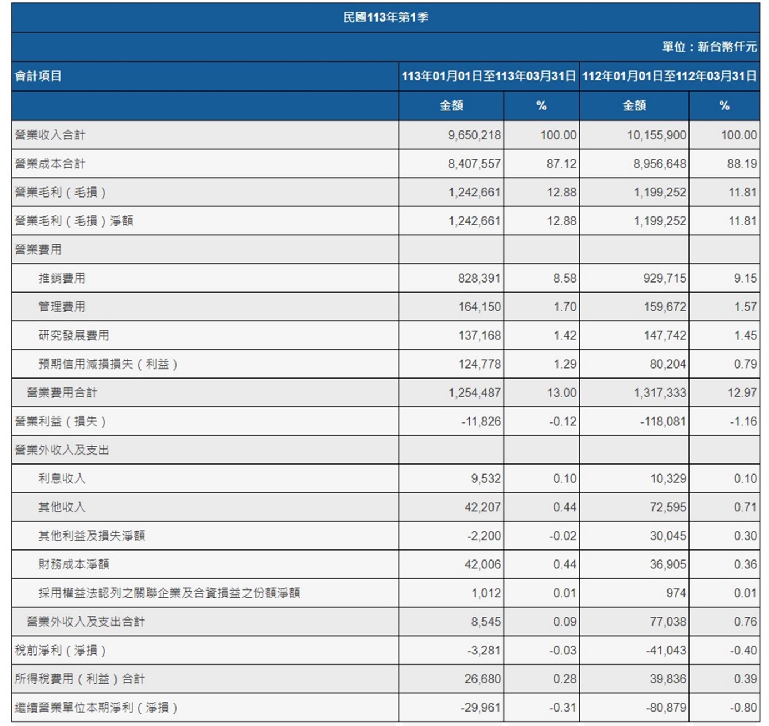Viewport: 769px width, 726px height.
Task: Click prior-year other gains value 30,045
Action: (x=668, y=536)
